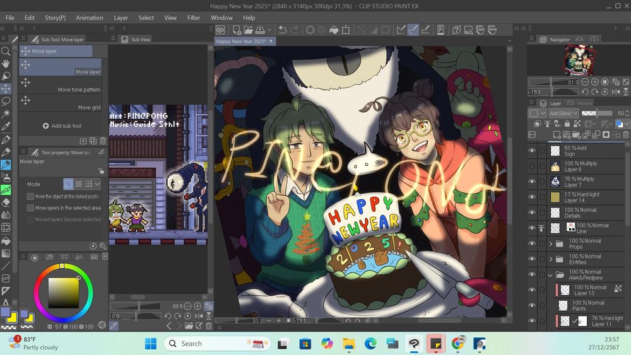Viewport: 631px width, 355px height.
Task: Open the Add (Glow) blending mode dropdown
Action: click(x=563, y=113)
